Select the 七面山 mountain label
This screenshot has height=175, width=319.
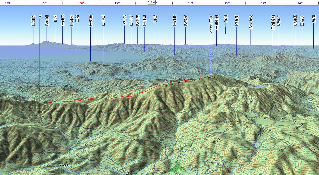(x=33, y=20)
